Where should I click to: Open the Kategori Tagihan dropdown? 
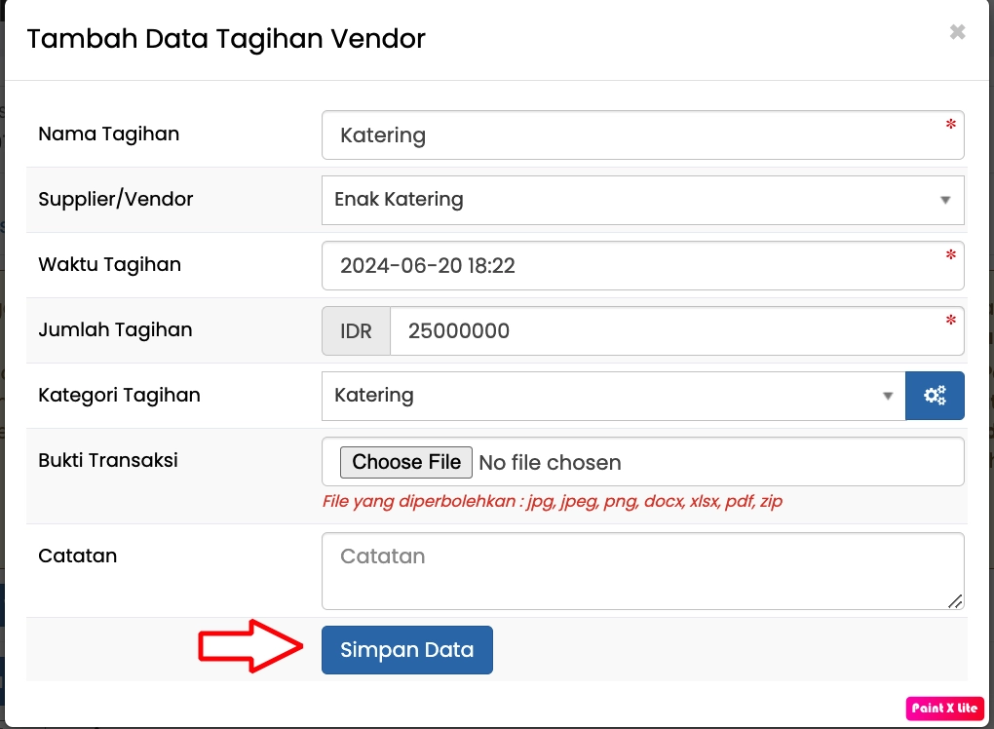[614, 396]
